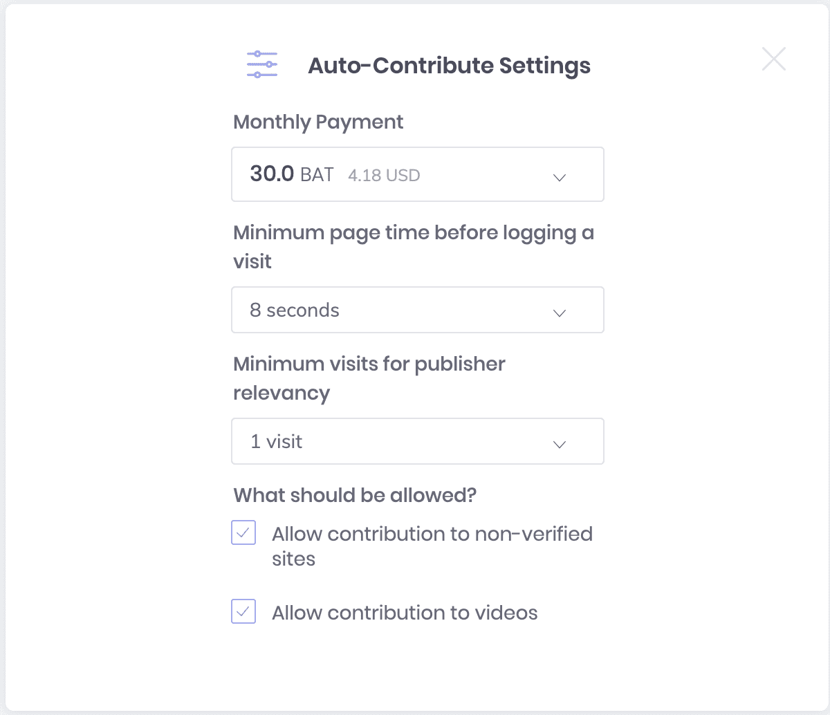Open the 30.0 BAT monthly payment dropdown
The width and height of the screenshot is (830, 715).
(418, 174)
